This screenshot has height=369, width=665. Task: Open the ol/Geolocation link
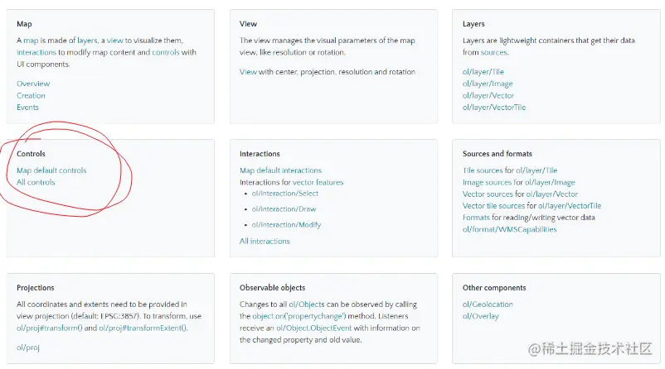click(x=488, y=304)
